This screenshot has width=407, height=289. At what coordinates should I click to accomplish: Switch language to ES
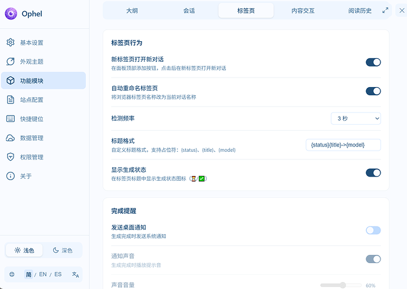58,274
